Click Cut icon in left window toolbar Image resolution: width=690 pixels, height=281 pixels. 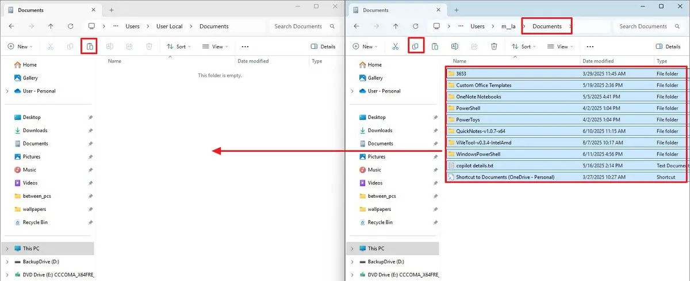click(51, 47)
